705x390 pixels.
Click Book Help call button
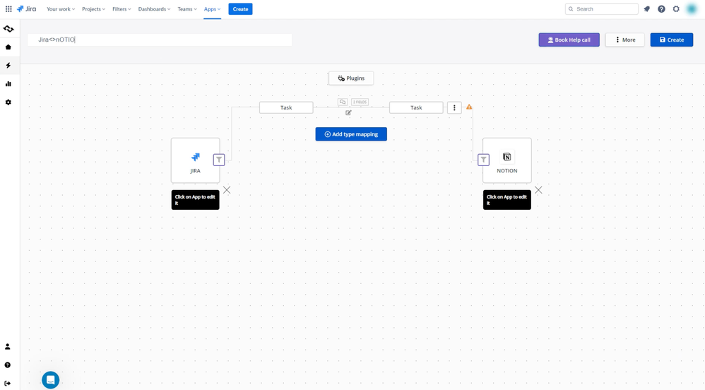click(x=569, y=40)
